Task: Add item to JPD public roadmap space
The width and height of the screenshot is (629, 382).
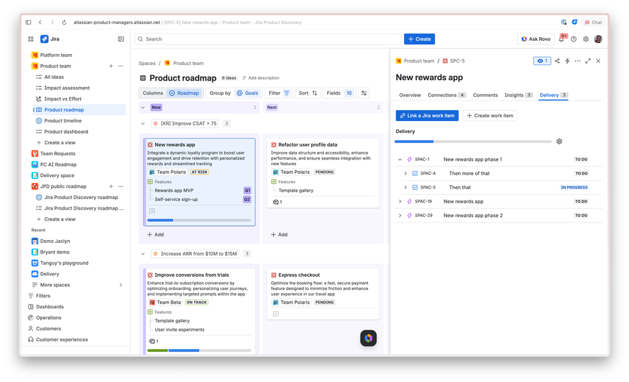Action: pyautogui.click(x=111, y=186)
